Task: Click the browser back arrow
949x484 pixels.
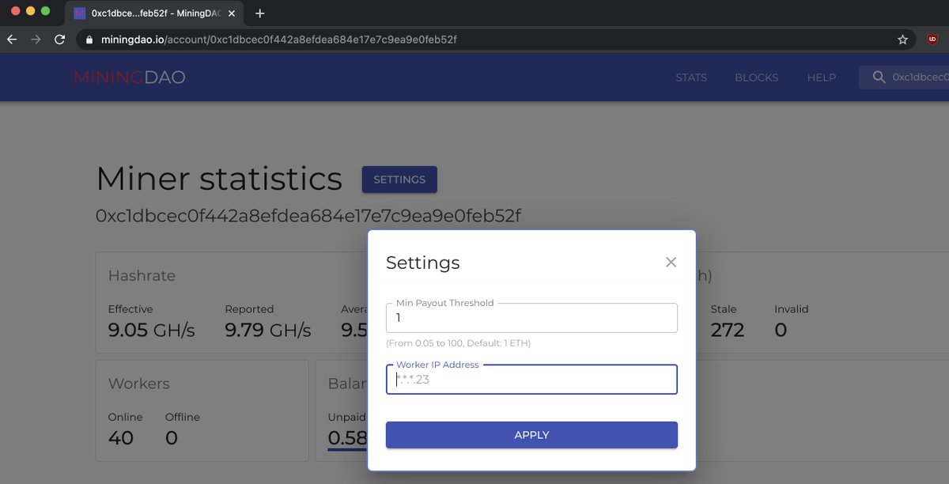Action: [x=12, y=40]
